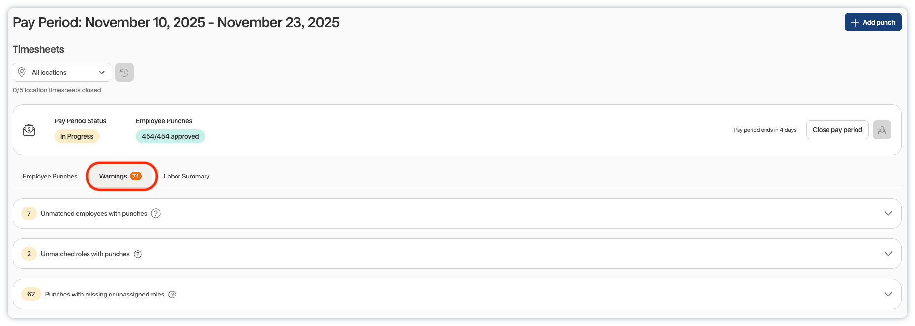915x326 pixels.
Task: Expand Punches with missing or unassigned roles
Action: [x=888, y=294]
